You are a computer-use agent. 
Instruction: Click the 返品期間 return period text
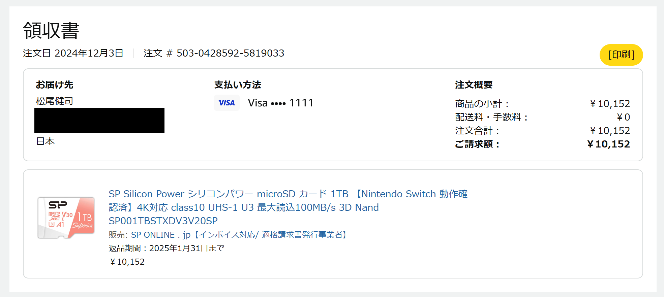pos(167,248)
